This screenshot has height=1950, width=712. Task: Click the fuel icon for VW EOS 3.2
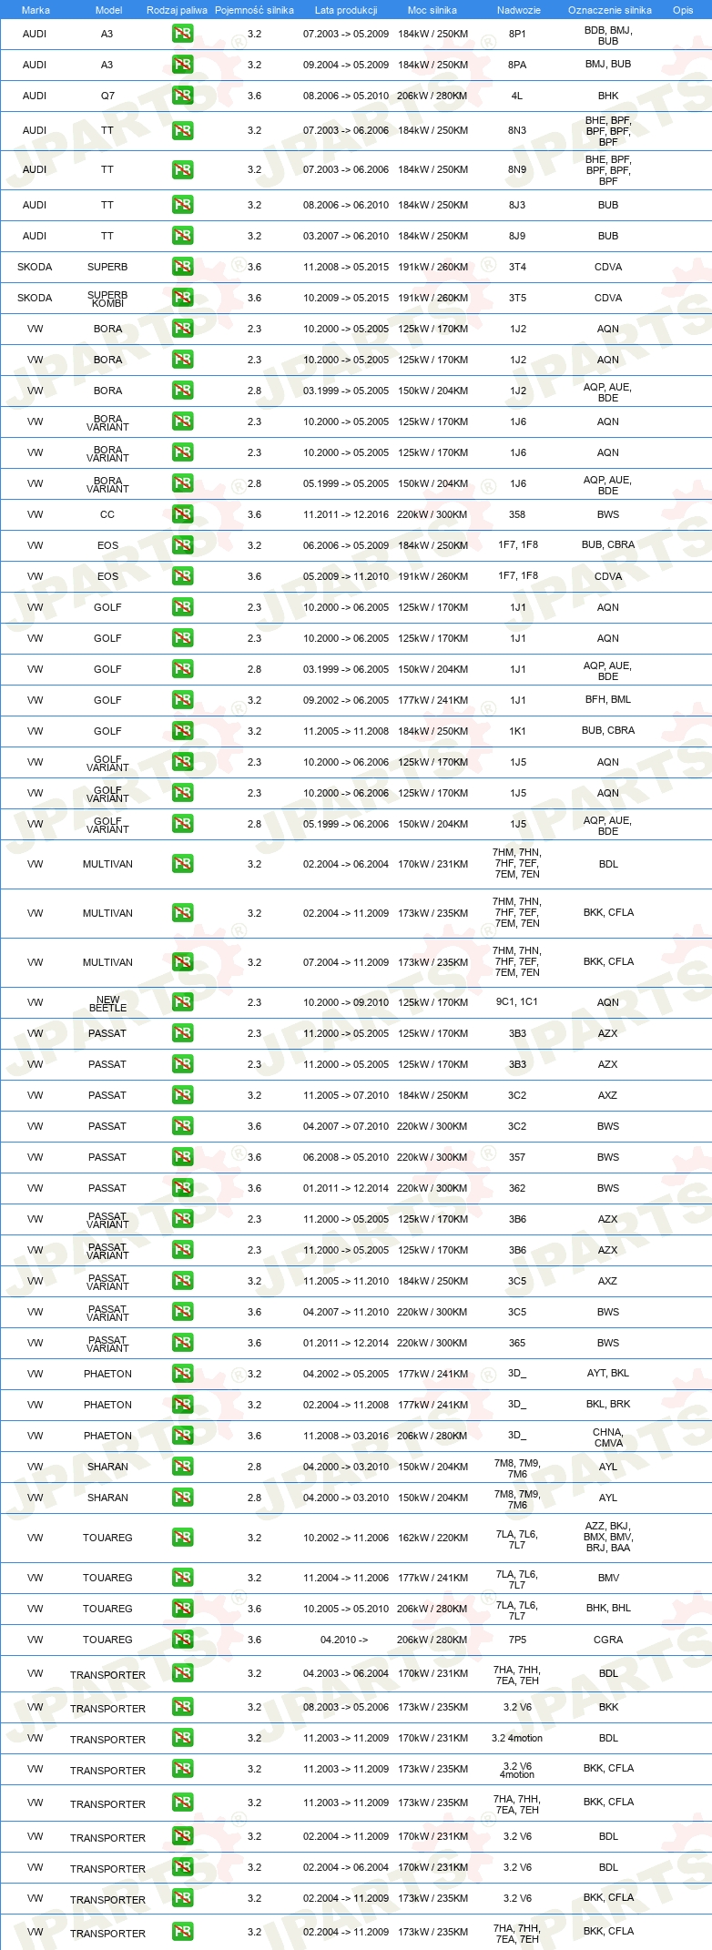click(182, 545)
